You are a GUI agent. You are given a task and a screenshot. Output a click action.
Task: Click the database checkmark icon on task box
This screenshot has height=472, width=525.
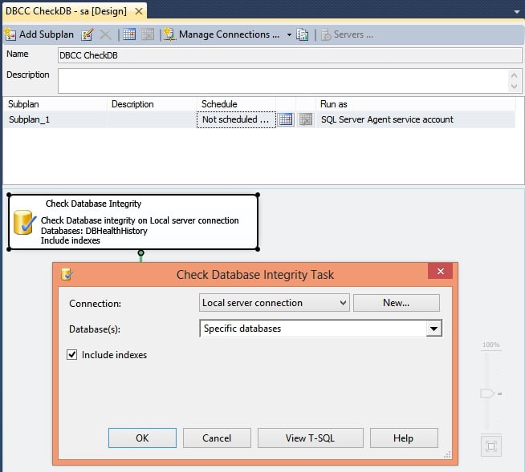[x=25, y=222]
